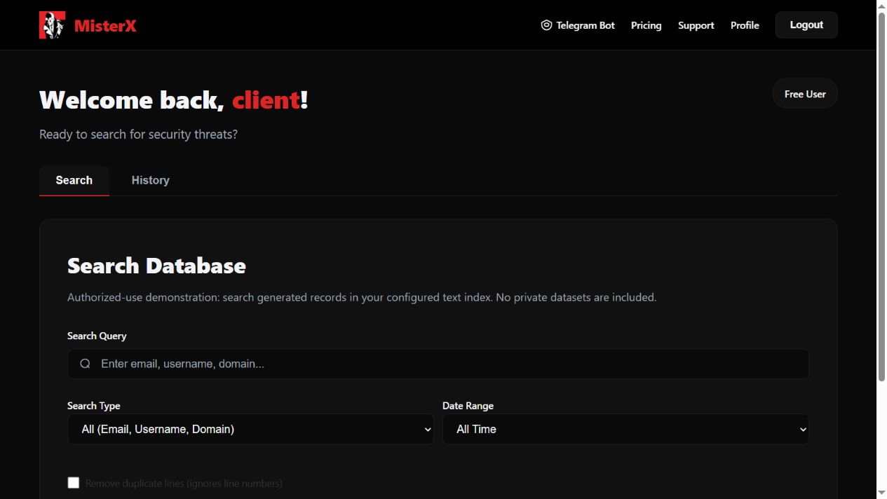The width and height of the screenshot is (887, 499).
Task: Click the Telegram Bot shield icon
Action: (x=546, y=25)
